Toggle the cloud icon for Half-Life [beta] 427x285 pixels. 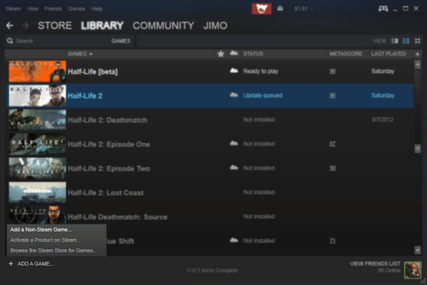pyautogui.click(x=233, y=71)
